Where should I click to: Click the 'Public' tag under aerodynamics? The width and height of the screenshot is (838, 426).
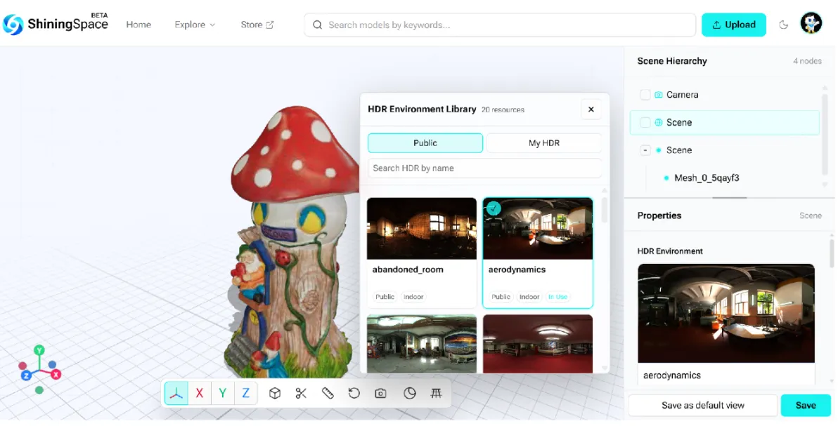point(501,297)
